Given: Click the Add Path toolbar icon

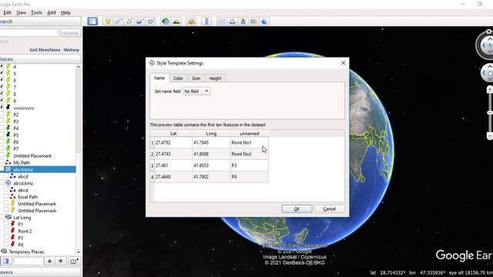Looking at the screenshot, I should click(x=129, y=22).
